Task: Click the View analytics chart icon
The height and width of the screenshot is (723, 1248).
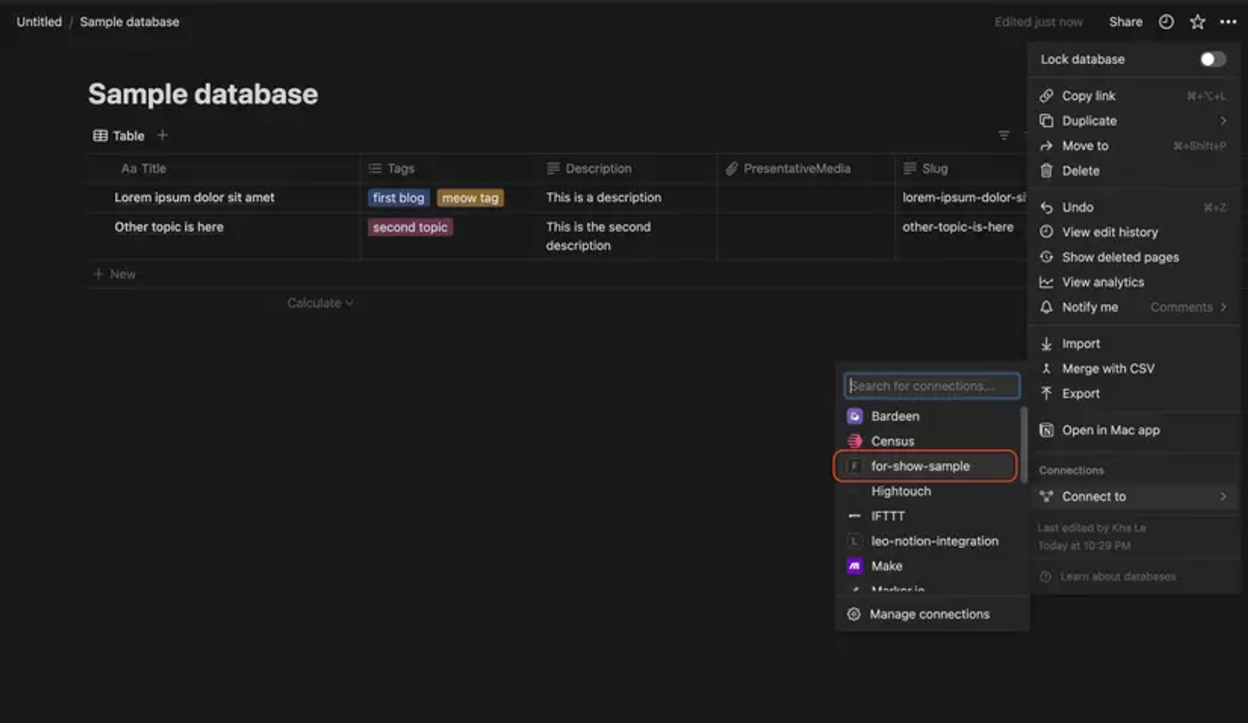Action: [x=1048, y=282]
